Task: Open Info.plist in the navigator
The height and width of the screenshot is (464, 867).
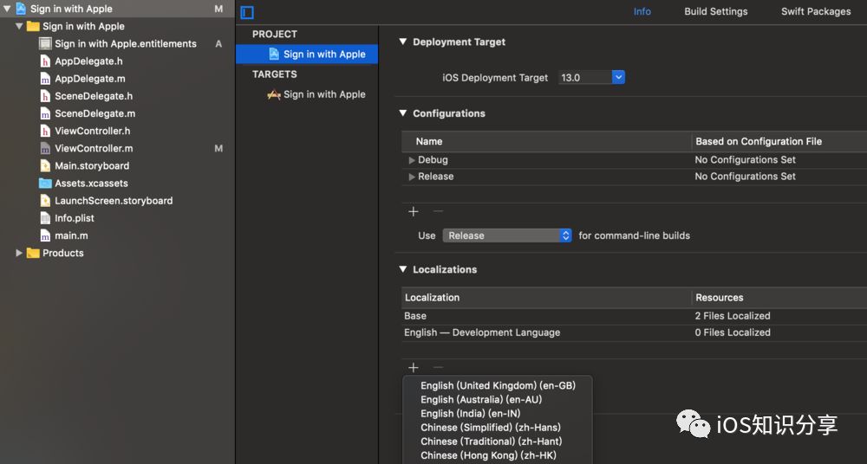Action: [x=74, y=217]
